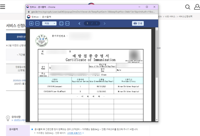Screen dimensions: 200x136
Task: Click the date '11/22/2021' cell
Action: [x=101, y=91]
